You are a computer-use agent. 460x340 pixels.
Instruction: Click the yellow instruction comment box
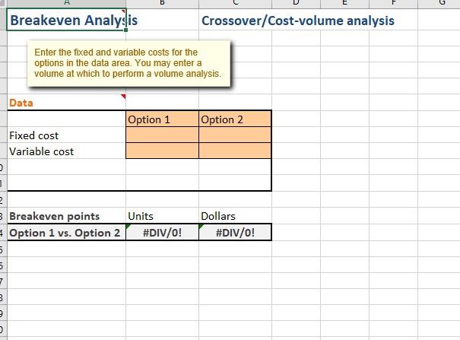128,64
